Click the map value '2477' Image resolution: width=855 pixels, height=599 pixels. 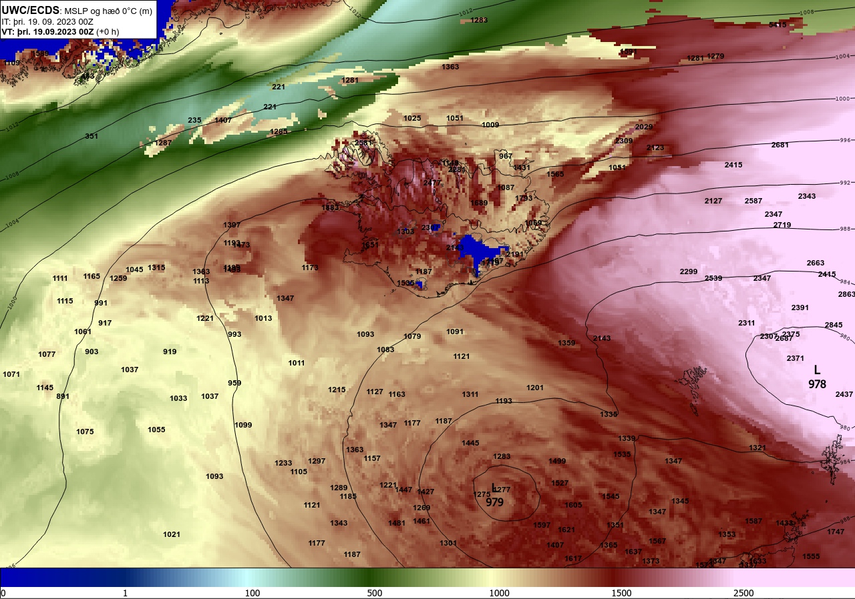(x=432, y=183)
